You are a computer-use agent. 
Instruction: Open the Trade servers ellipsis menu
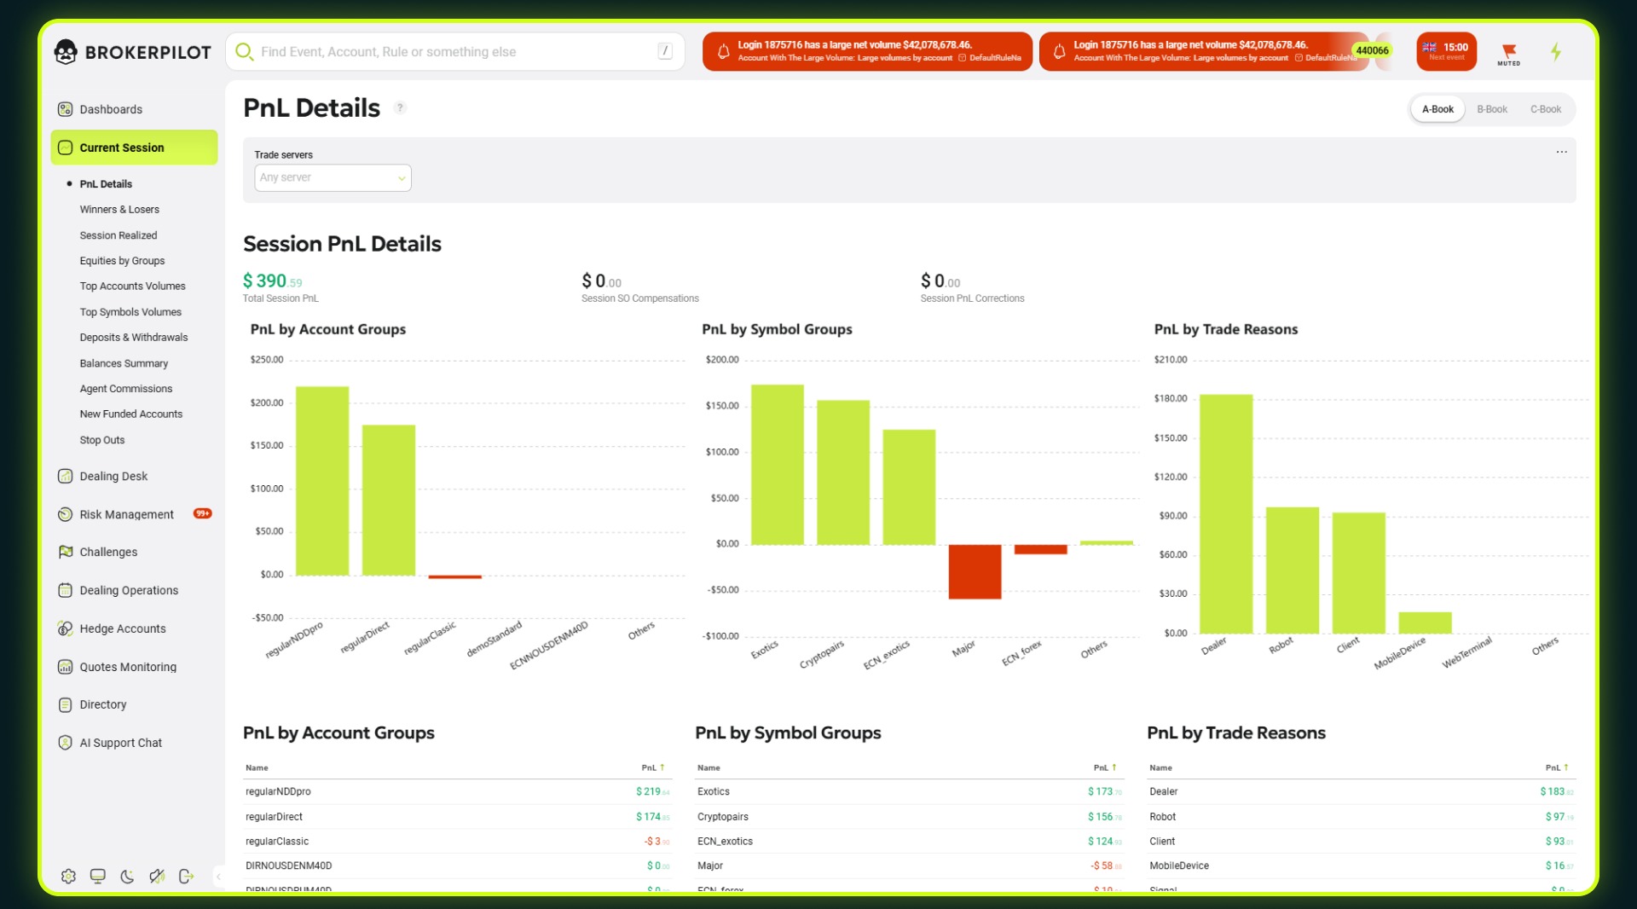click(x=1561, y=152)
